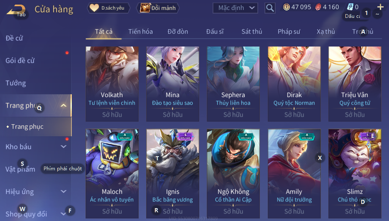Open the D.sách yêu heart wishlist
Viewport: 389px width, 221px height.
point(108,8)
